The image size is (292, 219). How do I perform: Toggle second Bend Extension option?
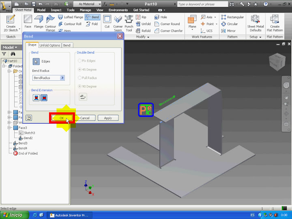click(x=44, y=98)
